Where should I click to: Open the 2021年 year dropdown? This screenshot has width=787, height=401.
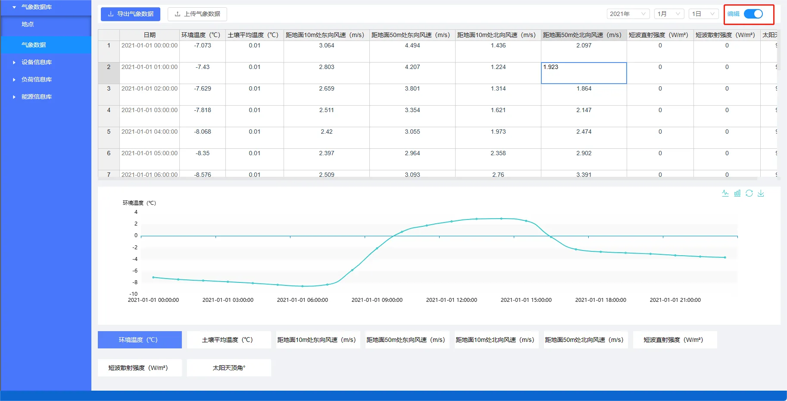pos(628,14)
